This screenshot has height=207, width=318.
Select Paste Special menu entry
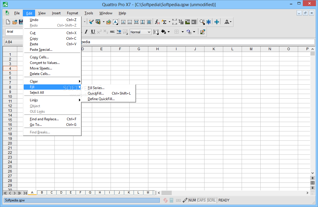click(x=52, y=50)
